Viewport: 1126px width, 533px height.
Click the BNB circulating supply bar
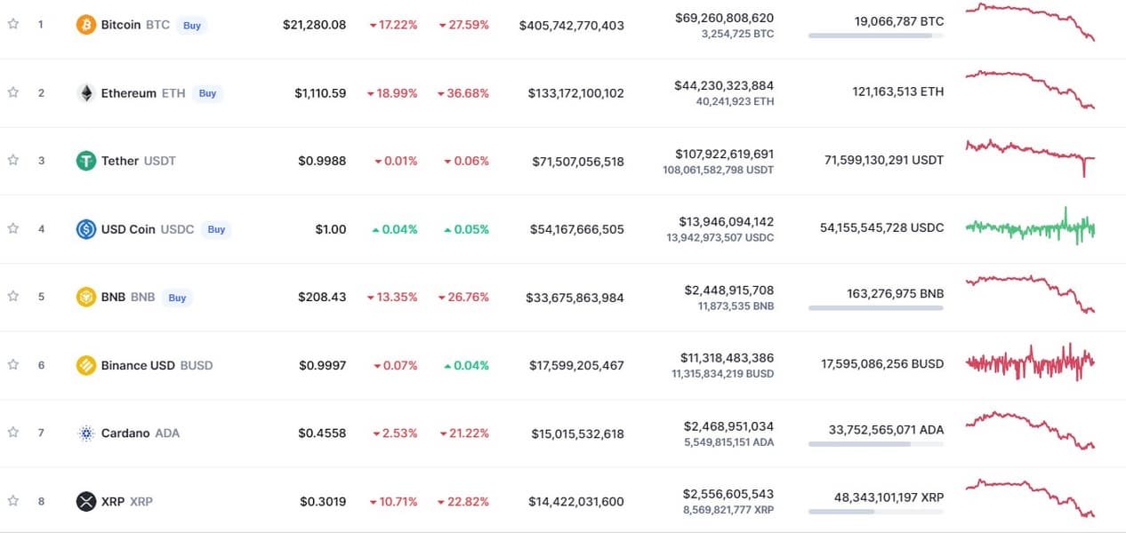click(875, 307)
